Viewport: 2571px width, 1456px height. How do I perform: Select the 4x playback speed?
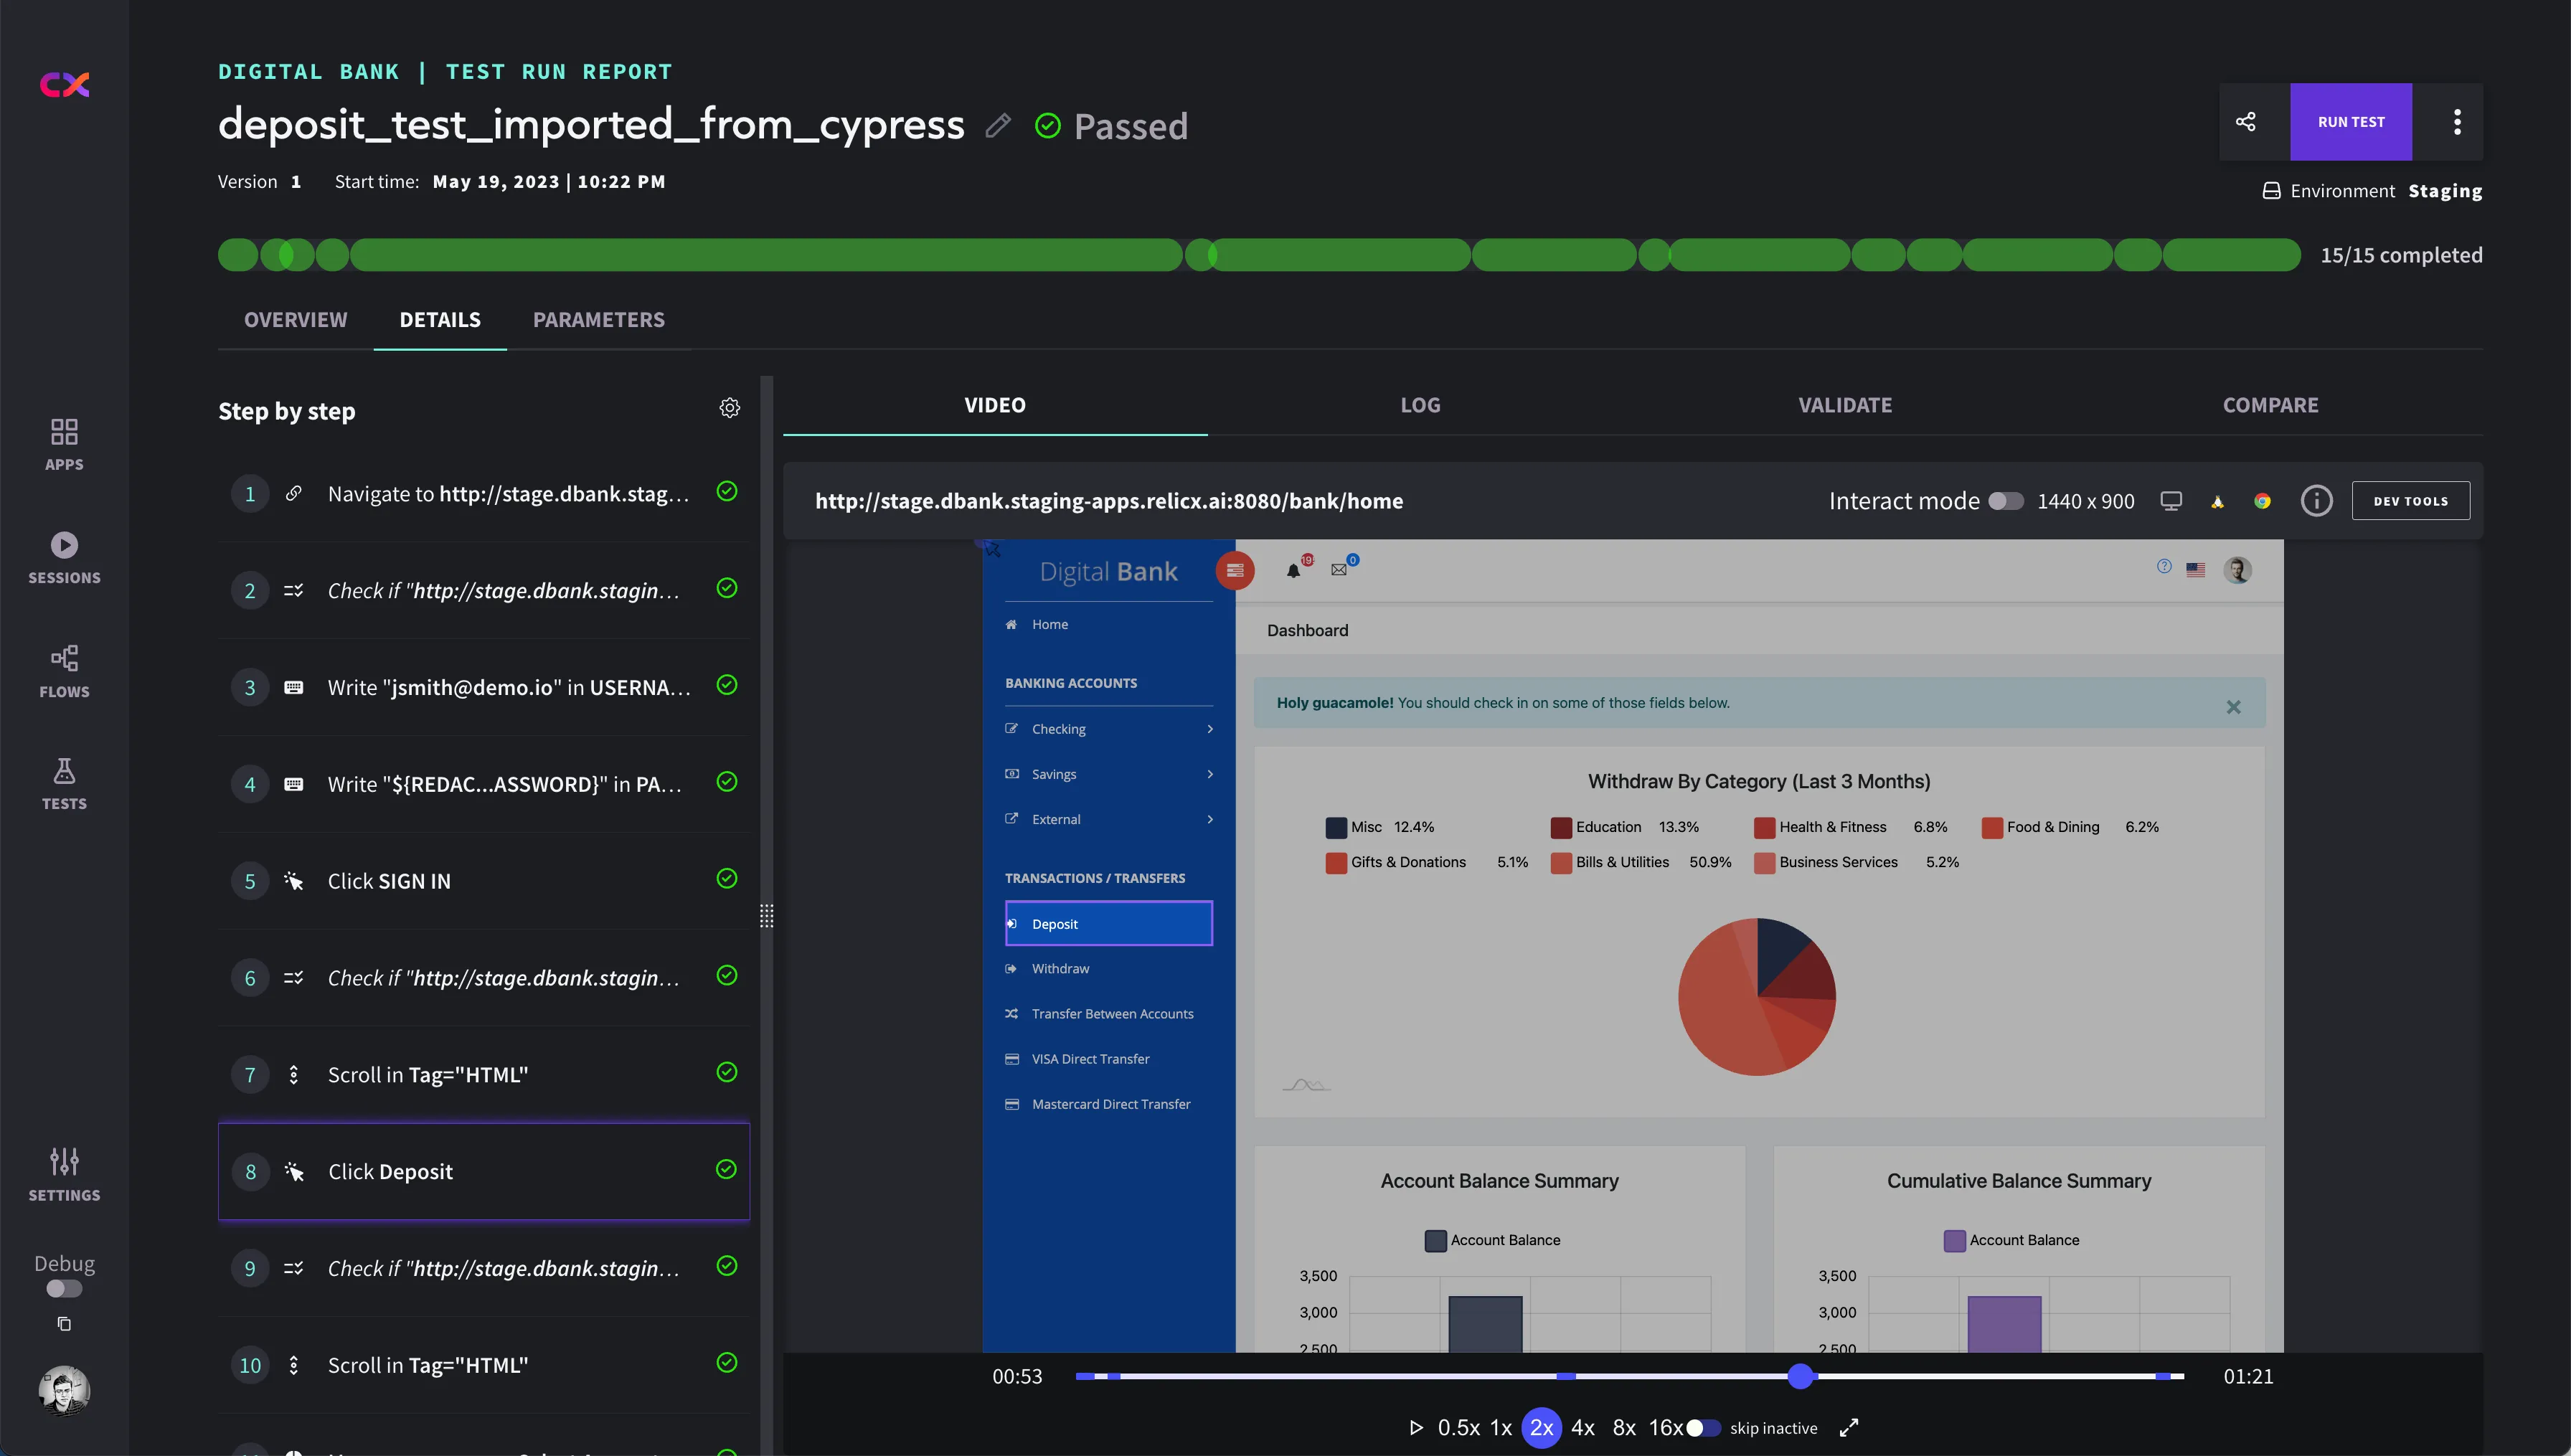click(x=1583, y=1428)
